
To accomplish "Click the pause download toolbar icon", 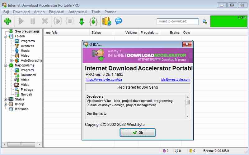I will click(33, 21).
